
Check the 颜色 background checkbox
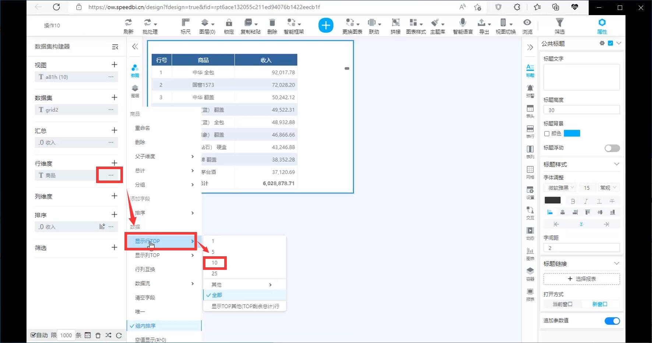(547, 134)
